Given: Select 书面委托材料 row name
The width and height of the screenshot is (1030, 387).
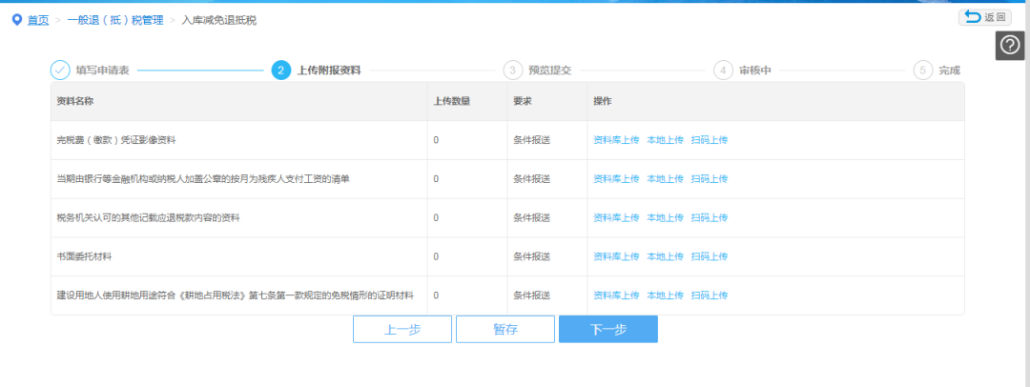Looking at the screenshot, I should click(x=85, y=256).
